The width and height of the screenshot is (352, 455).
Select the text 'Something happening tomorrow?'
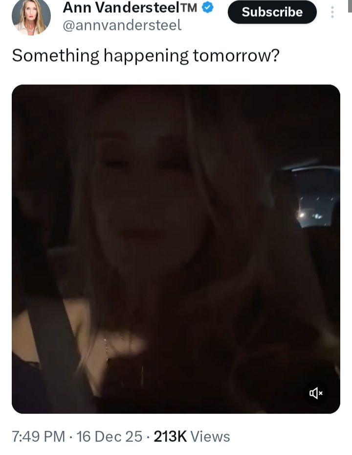(145, 55)
